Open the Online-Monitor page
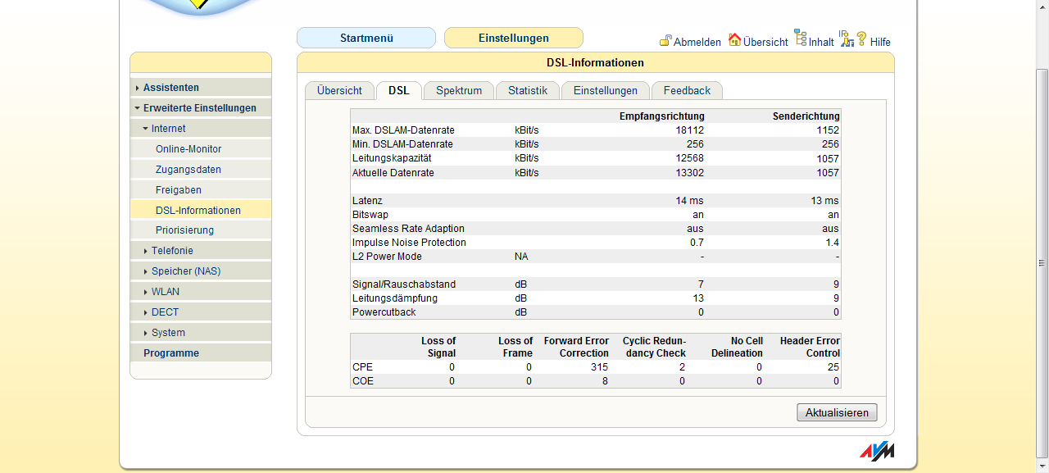This screenshot has height=473, width=1049. tap(188, 149)
